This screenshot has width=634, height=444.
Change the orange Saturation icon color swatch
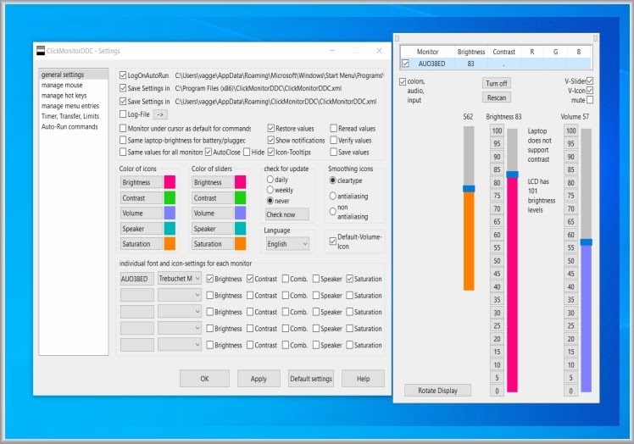point(170,244)
